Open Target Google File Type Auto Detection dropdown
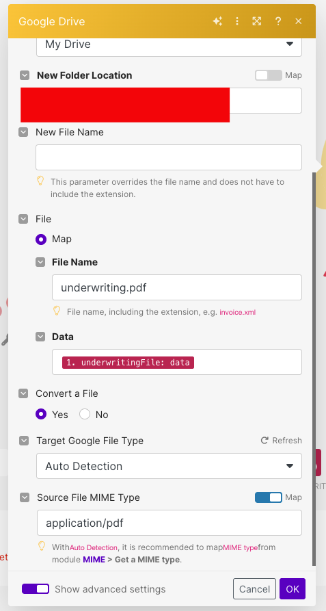The height and width of the screenshot is (611, 326). [169, 466]
